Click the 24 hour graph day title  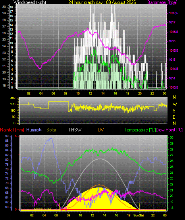102,2
